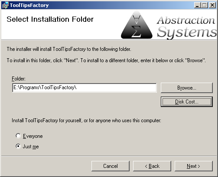The height and width of the screenshot is (177, 218).
Task: Click into the Folder path text box
Action: (85, 88)
